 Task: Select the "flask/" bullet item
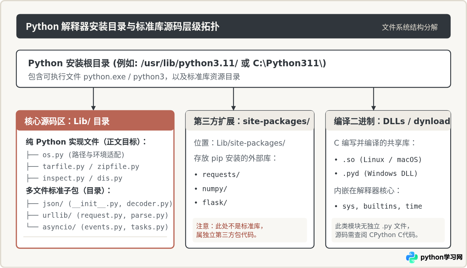[x=211, y=202]
